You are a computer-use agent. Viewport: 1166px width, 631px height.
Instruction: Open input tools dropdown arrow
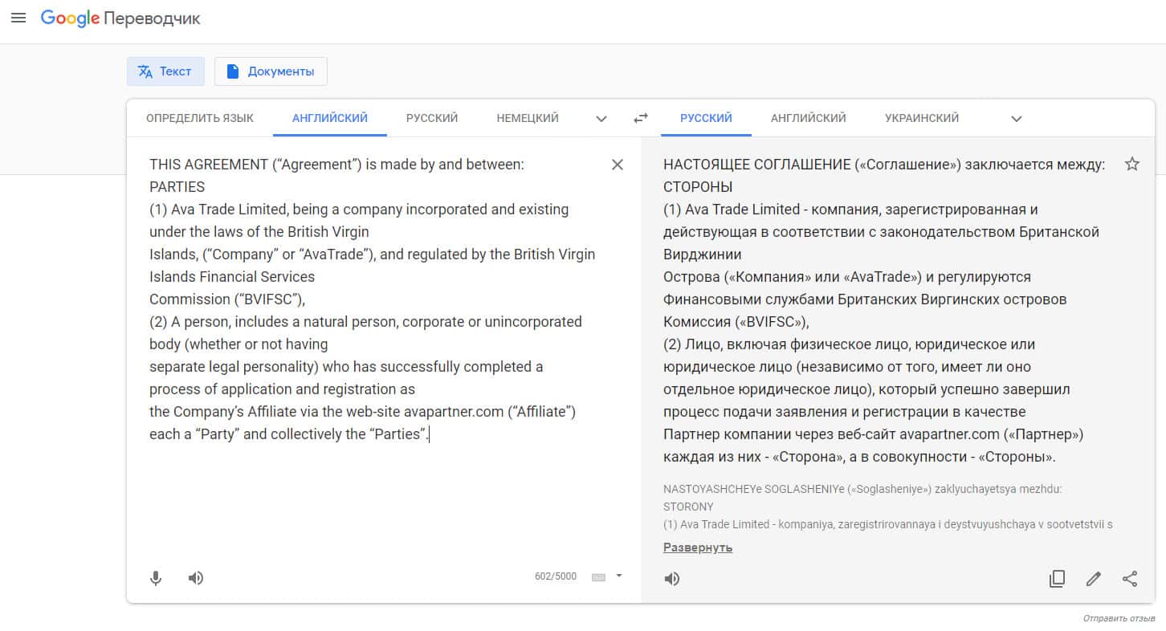[x=619, y=576]
